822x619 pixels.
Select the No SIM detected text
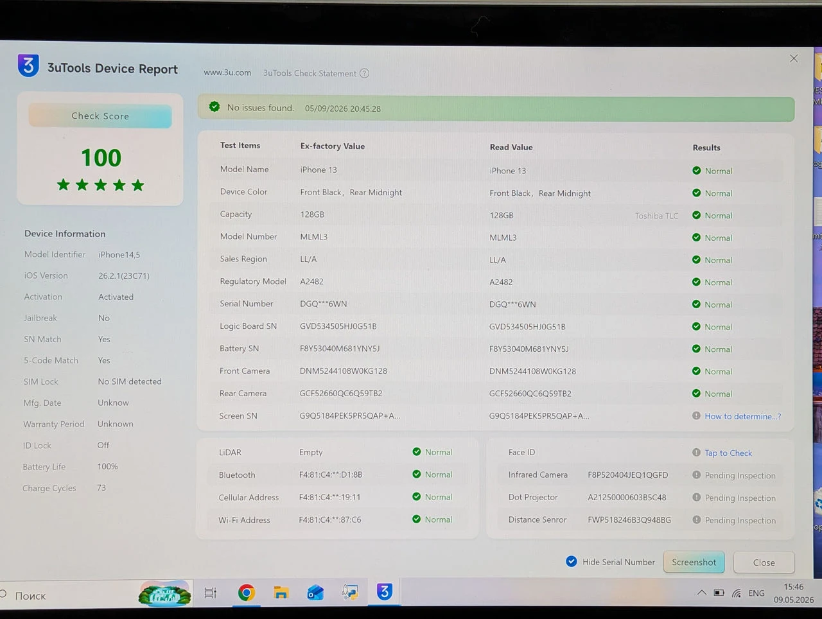coord(130,381)
